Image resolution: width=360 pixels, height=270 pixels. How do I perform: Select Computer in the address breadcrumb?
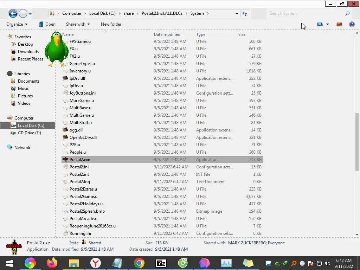(x=72, y=13)
